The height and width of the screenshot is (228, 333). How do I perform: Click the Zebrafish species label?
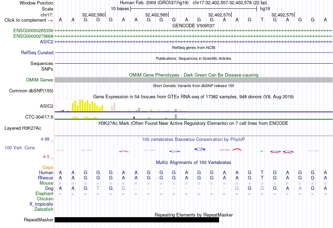[44, 209]
